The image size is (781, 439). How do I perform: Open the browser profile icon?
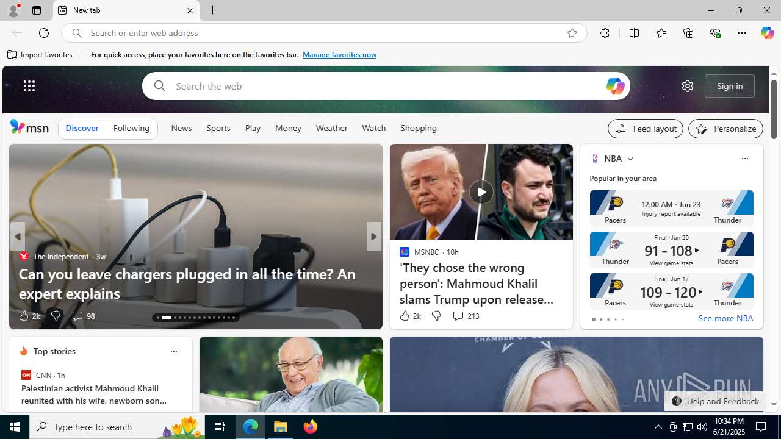13,10
